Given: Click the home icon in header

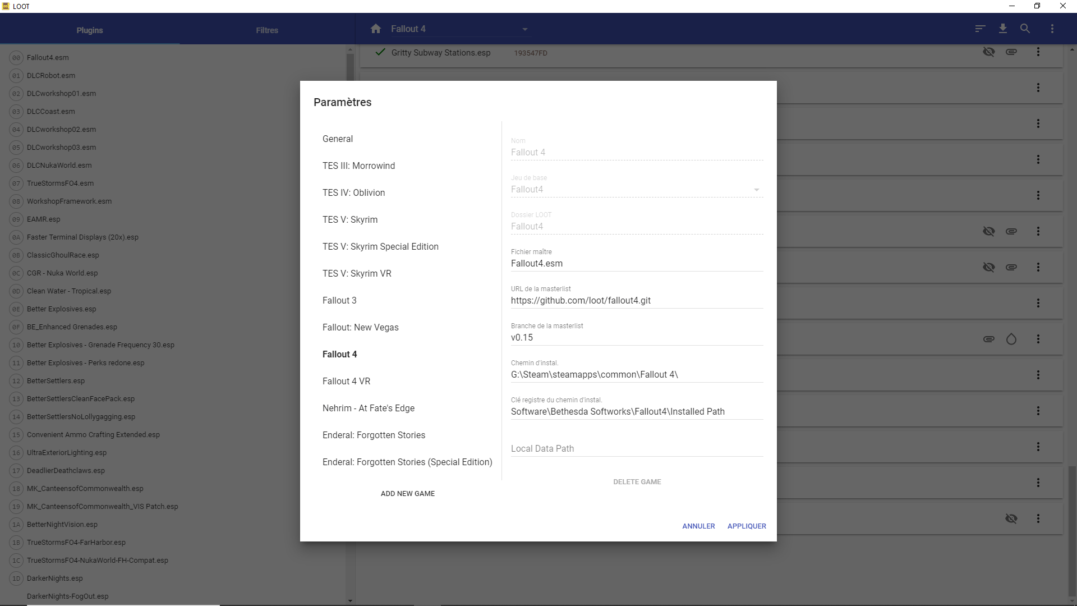Looking at the screenshot, I should click(376, 29).
